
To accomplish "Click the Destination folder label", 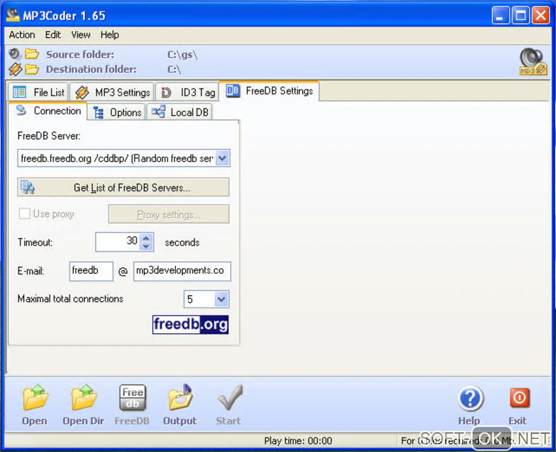I will tap(91, 69).
